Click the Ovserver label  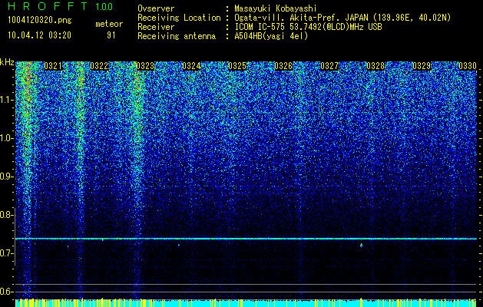156,8
